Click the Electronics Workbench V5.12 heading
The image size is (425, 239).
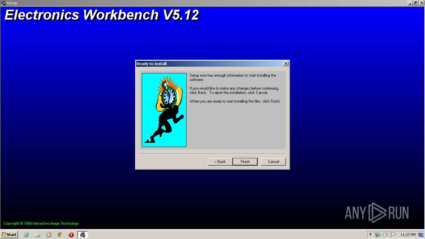102,15
